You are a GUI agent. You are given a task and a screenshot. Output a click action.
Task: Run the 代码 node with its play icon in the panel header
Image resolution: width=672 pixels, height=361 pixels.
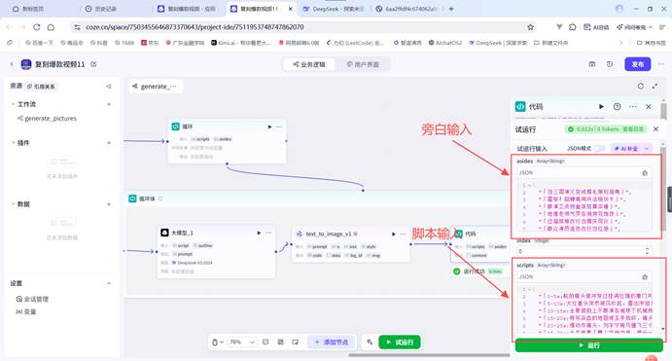pyautogui.click(x=601, y=106)
